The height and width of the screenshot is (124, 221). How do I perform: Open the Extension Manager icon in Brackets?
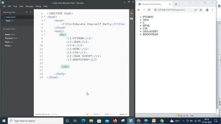[x=131, y=18]
